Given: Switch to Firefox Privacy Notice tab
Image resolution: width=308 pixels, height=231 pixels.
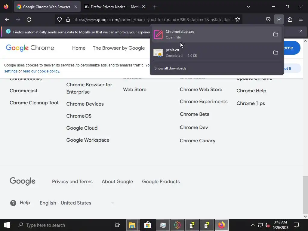Looking at the screenshot, I should (115, 7).
